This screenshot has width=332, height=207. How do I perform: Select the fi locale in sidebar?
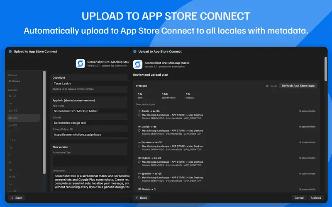(x=9, y=132)
